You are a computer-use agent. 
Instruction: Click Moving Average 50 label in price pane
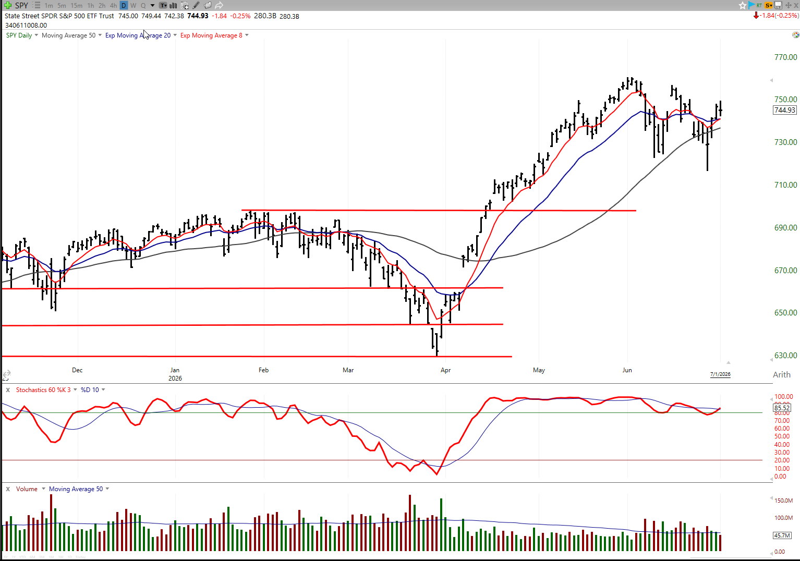point(69,35)
